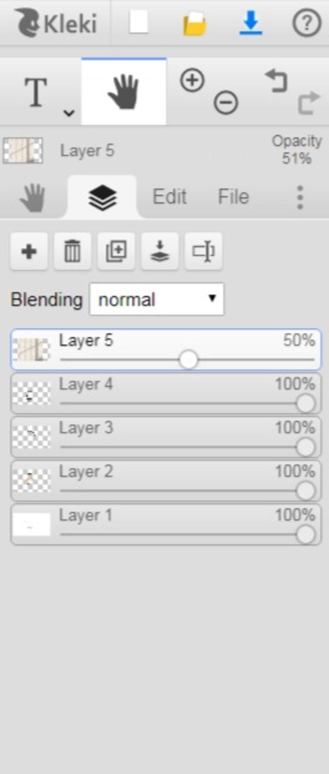Save the image with the blue download arrow

[251, 23]
